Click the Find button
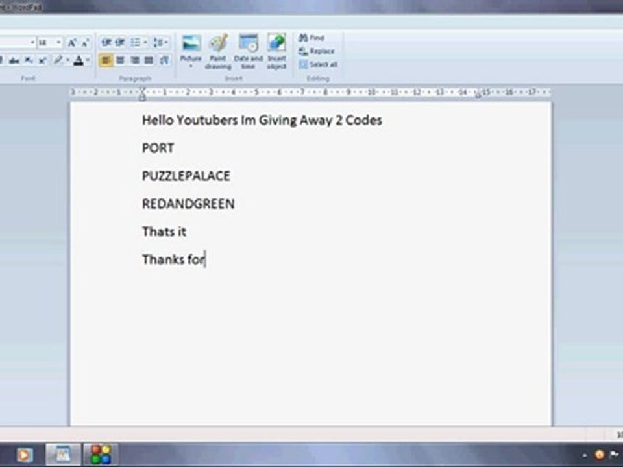 (312, 38)
